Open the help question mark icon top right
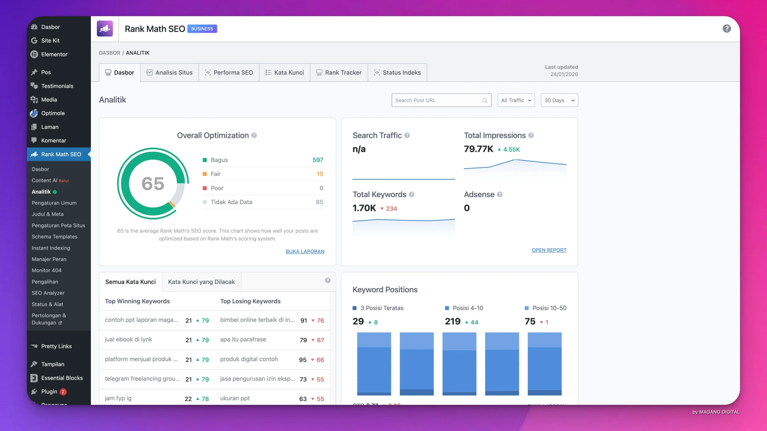Viewport: 767px width, 431px height. (727, 29)
